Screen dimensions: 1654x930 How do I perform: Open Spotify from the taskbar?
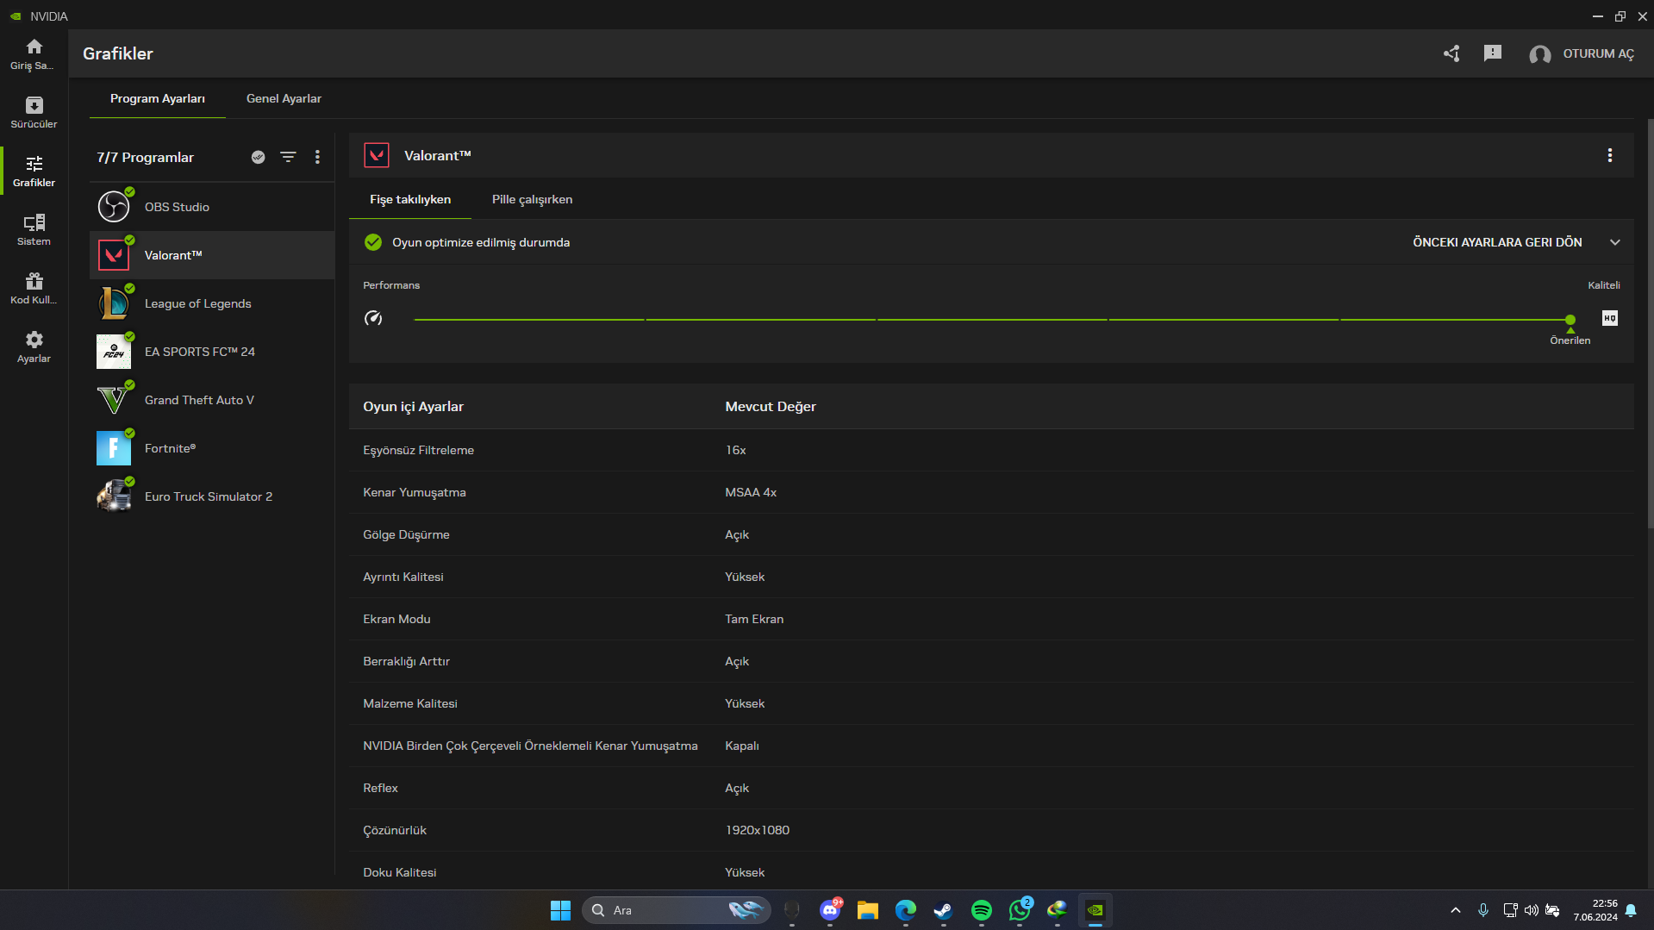(x=982, y=910)
